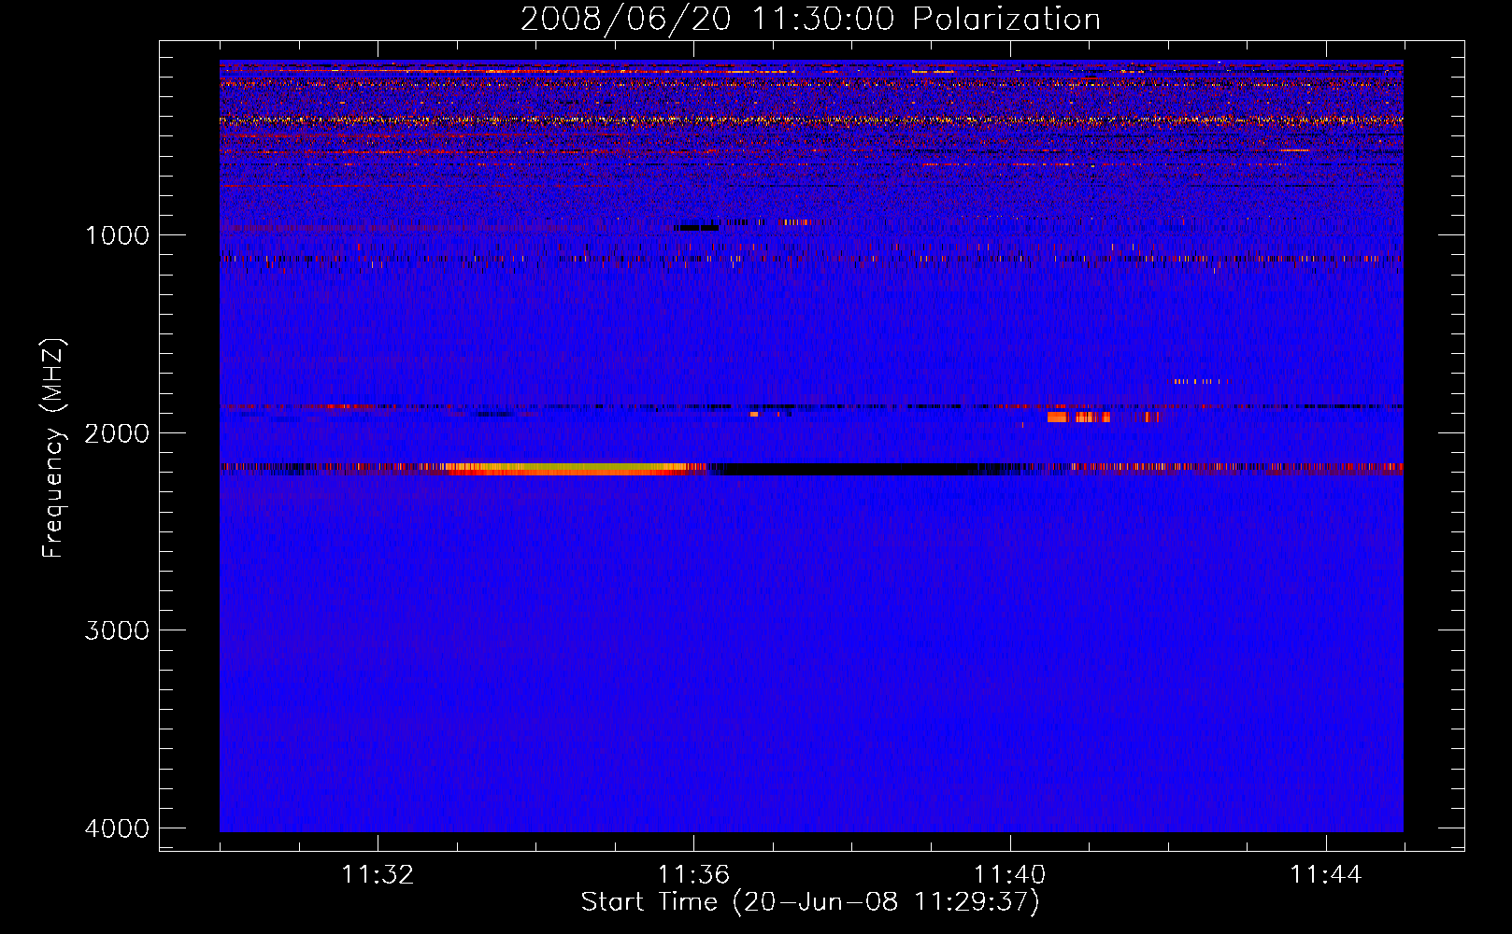Select the 'Frequency (MHZ)' axis label
The height and width of the screenshot is (934, 1512).
pyautogui.click(x=54, y=448)
